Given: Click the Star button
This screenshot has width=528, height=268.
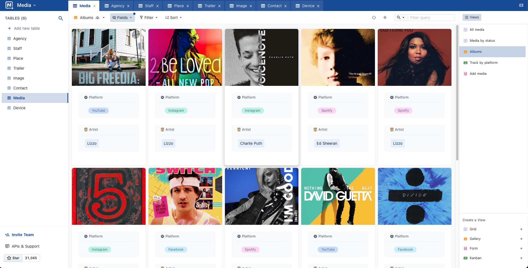Looking at the screenshot, I should (x=13, y=258).
